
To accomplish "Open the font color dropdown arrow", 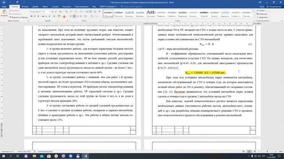I will (x=66, y=16).
